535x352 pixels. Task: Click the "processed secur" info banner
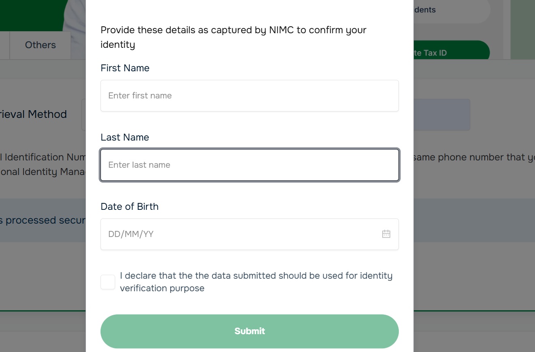[43, 220]
